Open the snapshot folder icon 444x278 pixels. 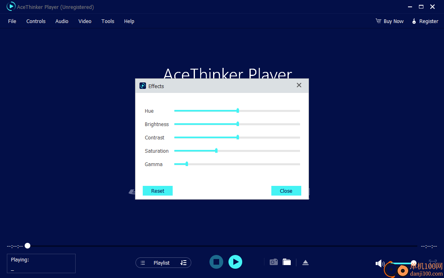point(287,262)
